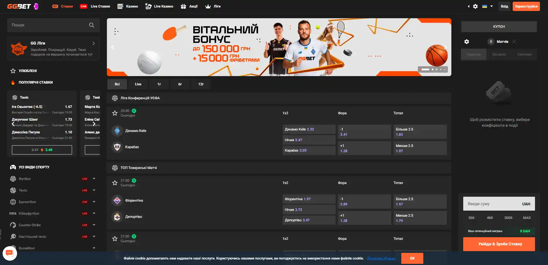Select the 12г time filter tab
The image size is (548, 265).
[x=201, y=84]
